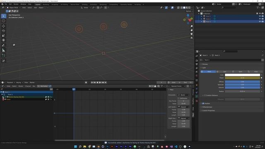Open the Physics properties tab
The width and height of the screenshot is (265, 149).
pyautogui.click(x=197, y=89)
